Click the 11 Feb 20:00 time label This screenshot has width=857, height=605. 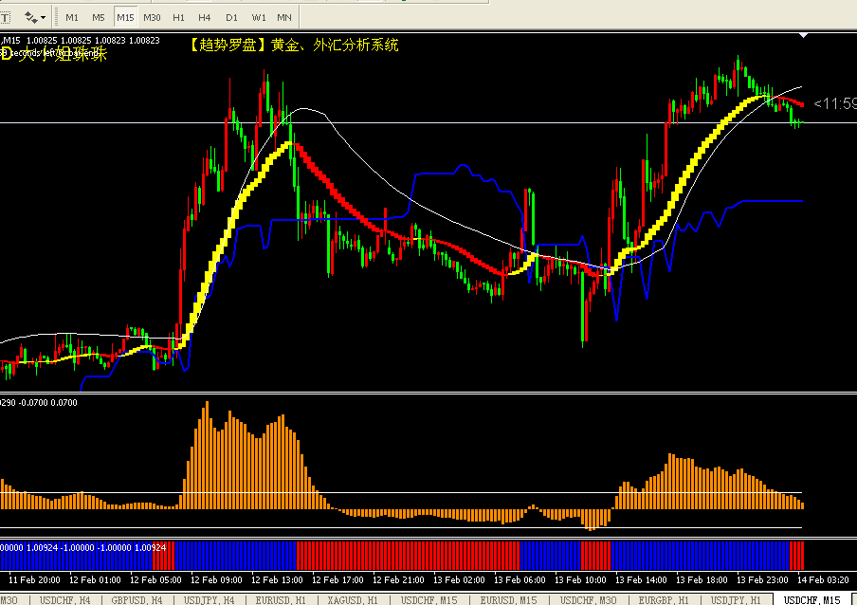pos(34,579)
